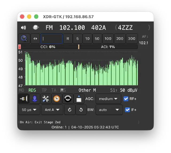The width and height of the screenshot is (171, 153).
Task: Open the spectral scan magnifier tool
Action: (x=24, y=38)
